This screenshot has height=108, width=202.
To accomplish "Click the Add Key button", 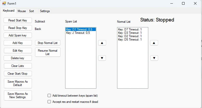I will 18,43.
